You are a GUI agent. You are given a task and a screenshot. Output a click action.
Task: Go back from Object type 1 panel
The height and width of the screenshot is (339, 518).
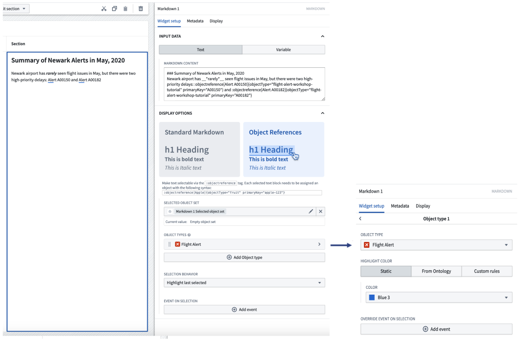pyautogui.click(x=361, y=219)
